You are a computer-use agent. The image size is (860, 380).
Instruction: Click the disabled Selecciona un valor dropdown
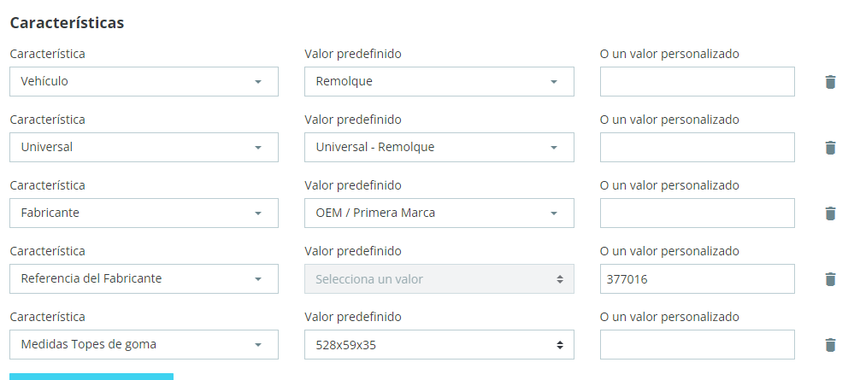439,279
